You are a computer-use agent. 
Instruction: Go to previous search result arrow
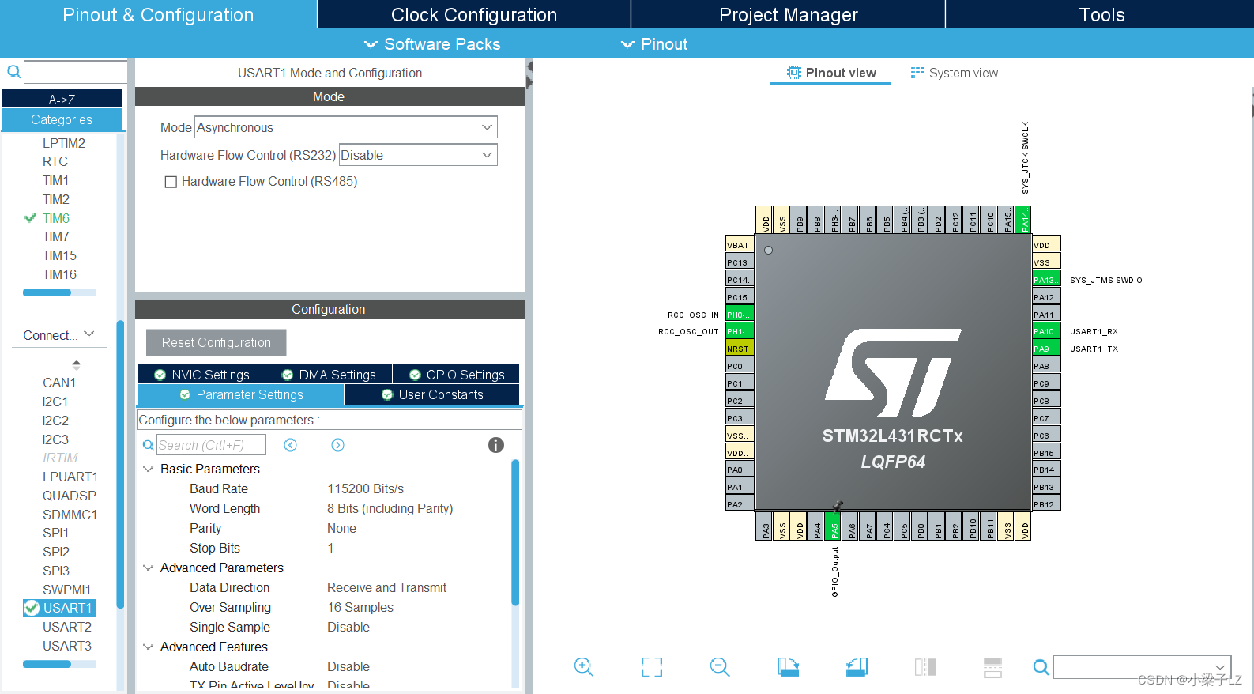291,445
